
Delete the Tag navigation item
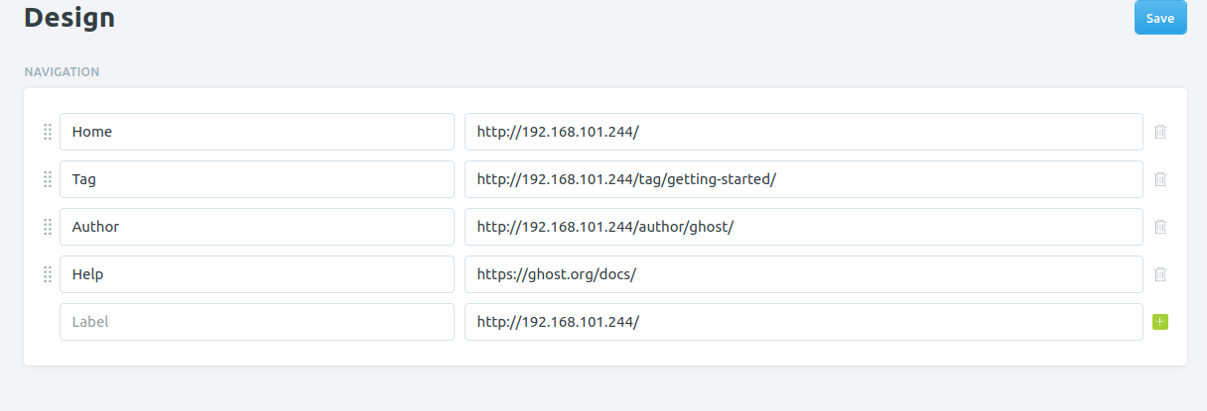coord(1159,179)
